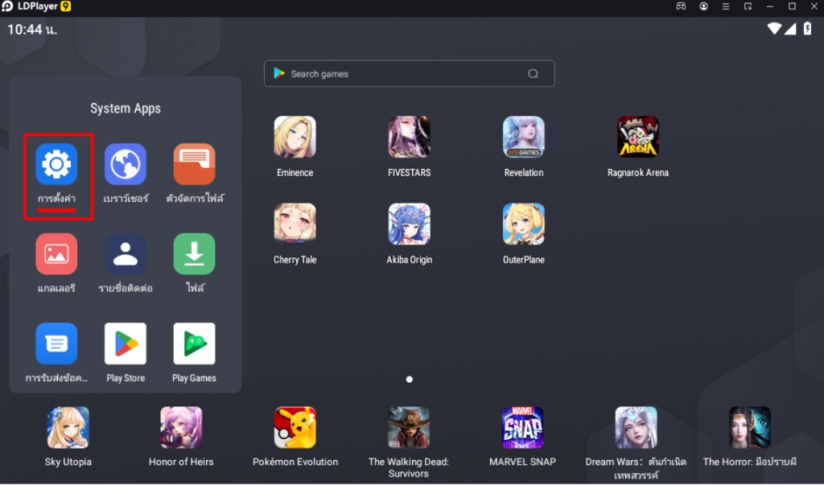This screenshot has width=824, height=485.
Task: Launch Ragnarok Arena
Action: [x=638, y=137]
